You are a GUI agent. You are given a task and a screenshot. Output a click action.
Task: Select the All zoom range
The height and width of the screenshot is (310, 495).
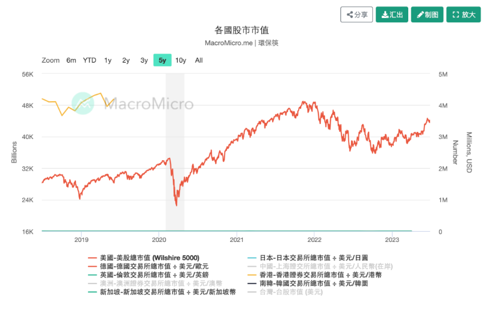pos(199,60)
